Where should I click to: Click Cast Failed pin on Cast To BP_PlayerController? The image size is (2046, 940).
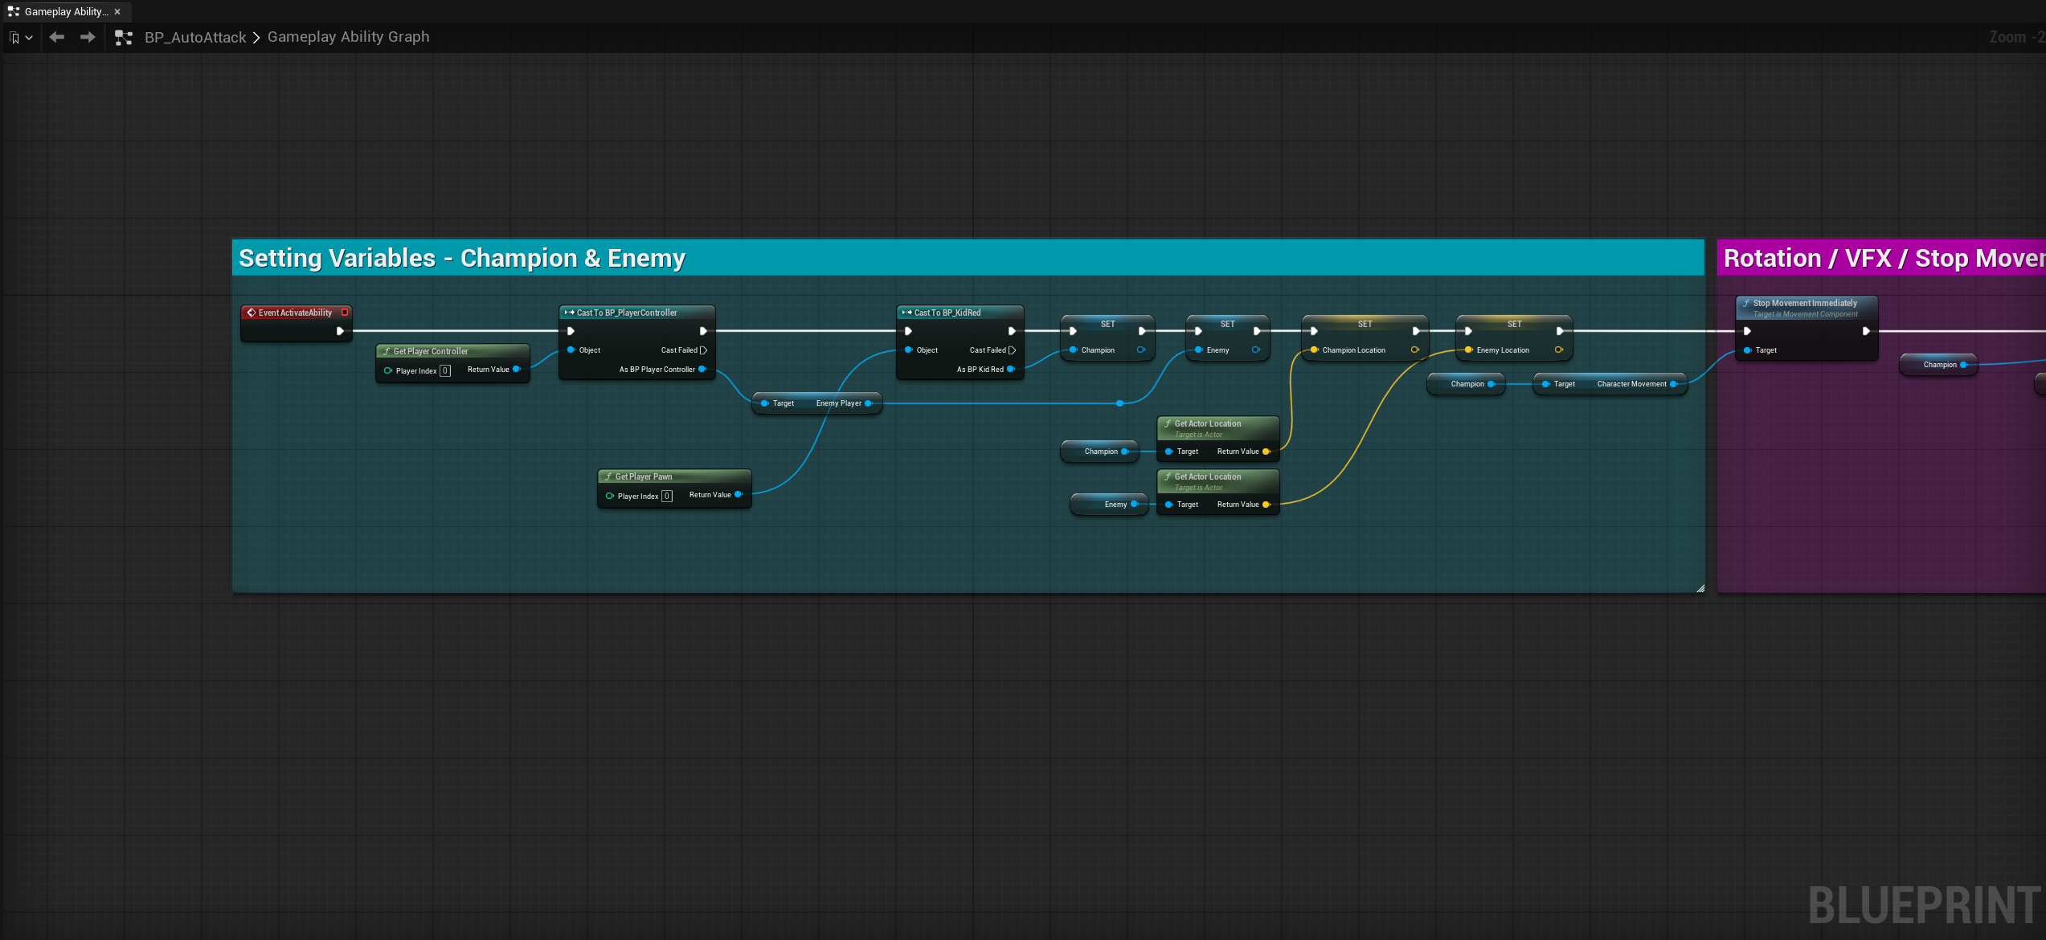click(x=704, y=349)
